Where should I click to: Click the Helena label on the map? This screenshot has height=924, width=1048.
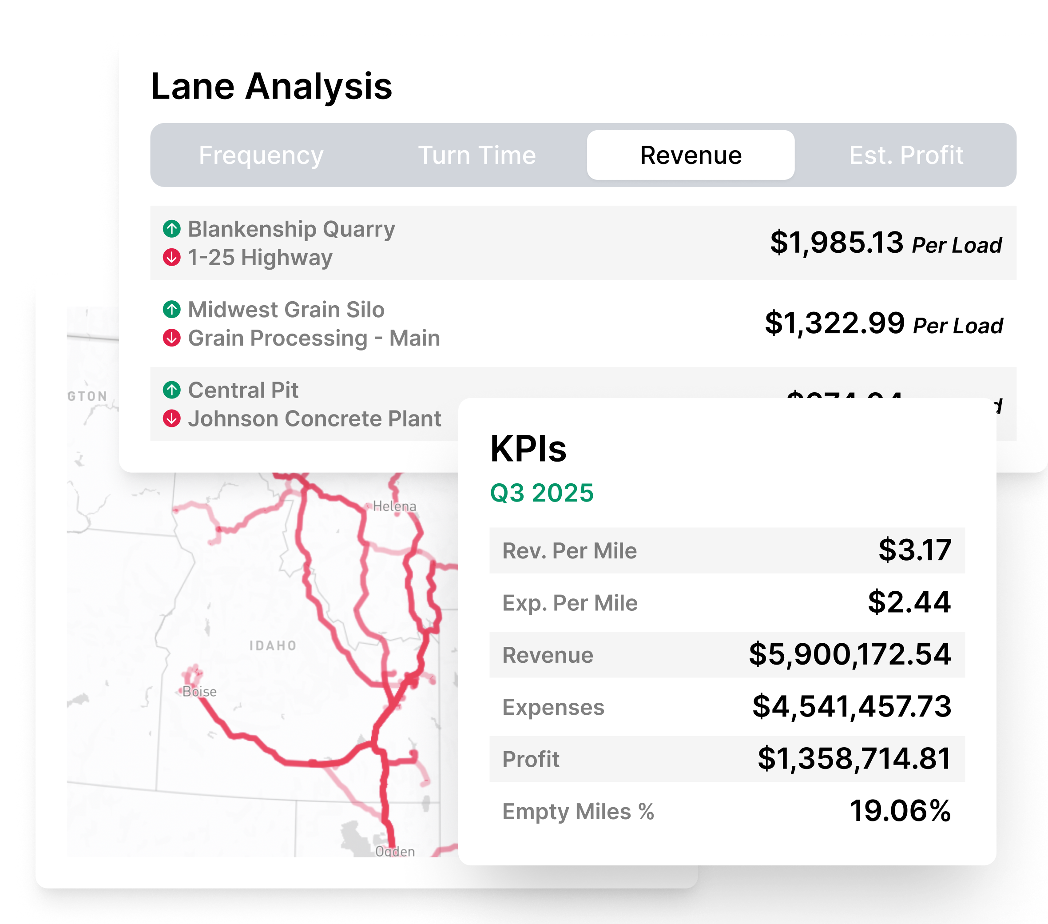pyautogui.click(x=394, y=506)
